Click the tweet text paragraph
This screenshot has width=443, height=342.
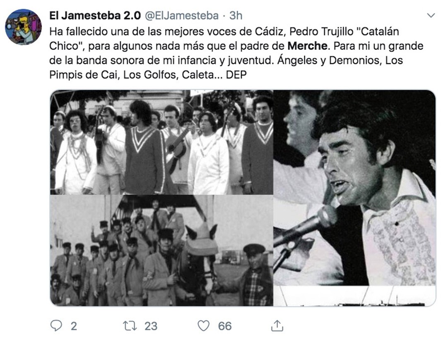tap(236, 53)
